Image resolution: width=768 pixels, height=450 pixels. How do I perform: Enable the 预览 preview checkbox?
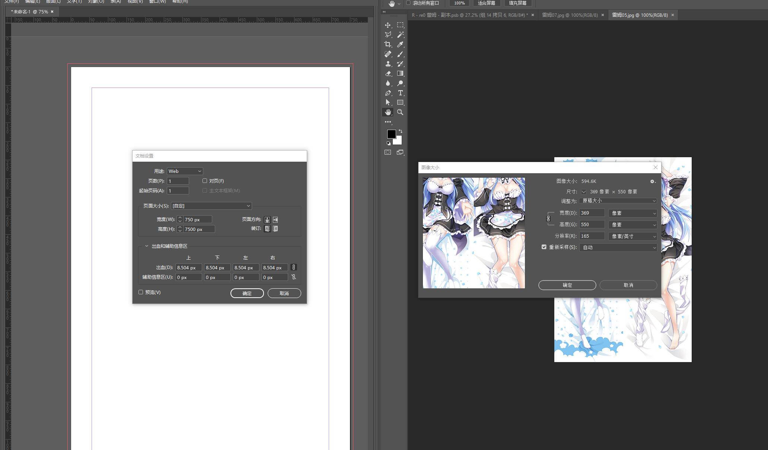[141, 292]
